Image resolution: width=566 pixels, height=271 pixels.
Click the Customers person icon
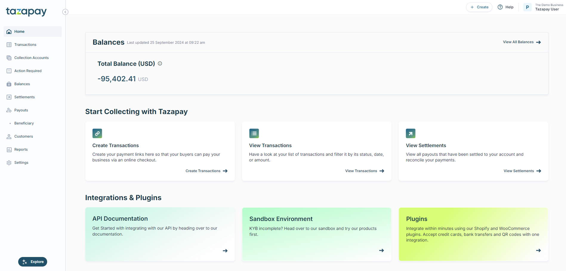(x=9, y=136)
